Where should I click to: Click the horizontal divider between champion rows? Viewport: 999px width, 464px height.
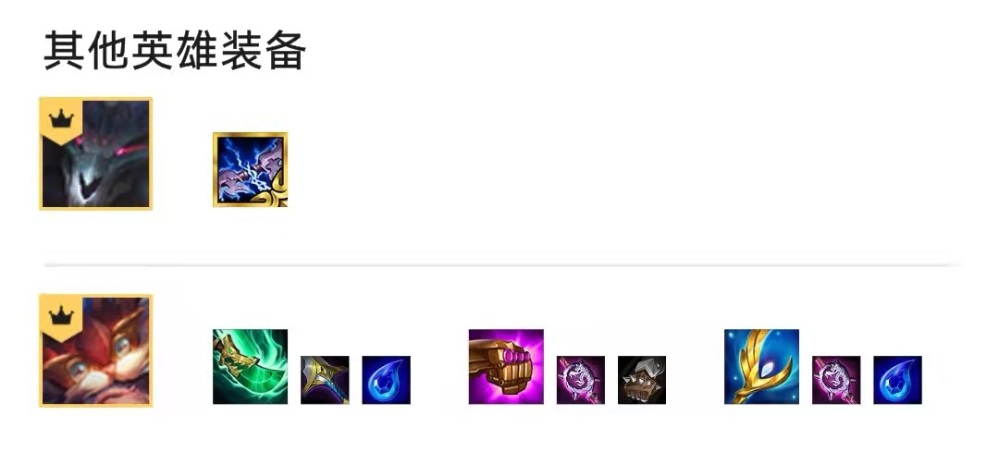pyautogui.click(x=502, y=264)
